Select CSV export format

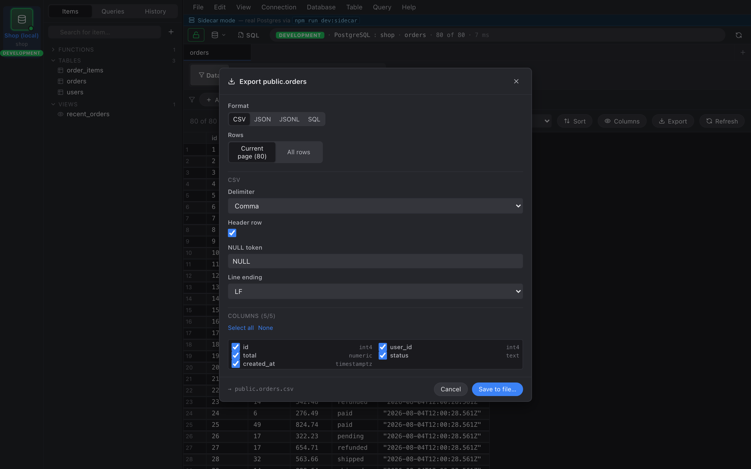239,119
